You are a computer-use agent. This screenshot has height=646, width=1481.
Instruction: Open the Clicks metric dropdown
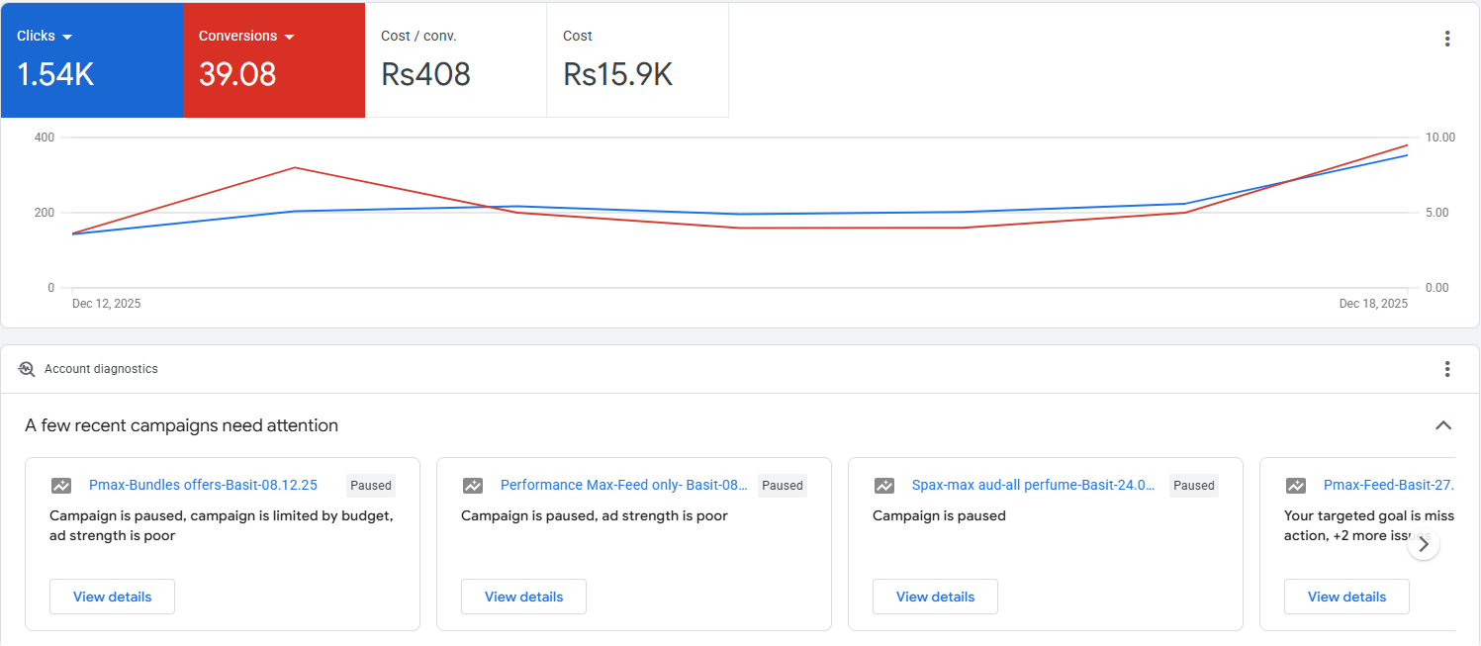click(67, 37)
